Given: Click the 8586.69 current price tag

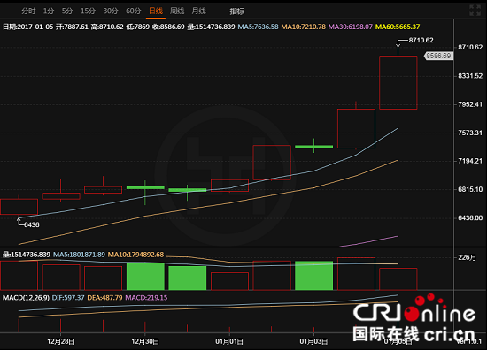Looking at the screenshot, I should click(438, 56).
